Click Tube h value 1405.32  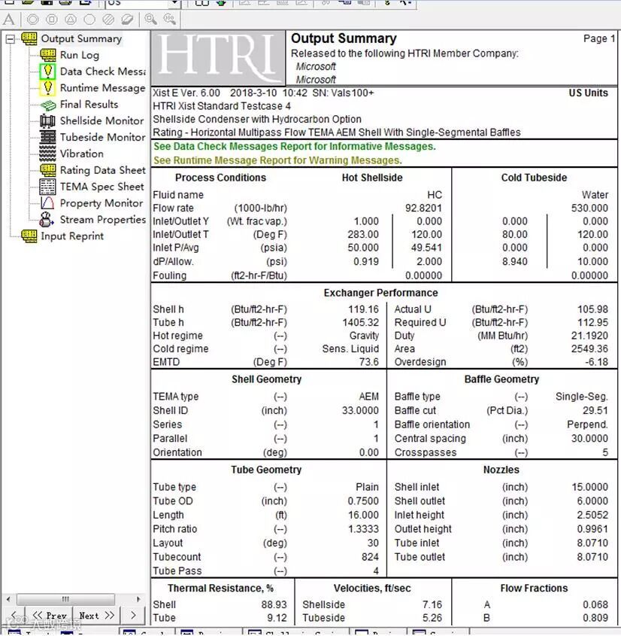pos(361,322)
